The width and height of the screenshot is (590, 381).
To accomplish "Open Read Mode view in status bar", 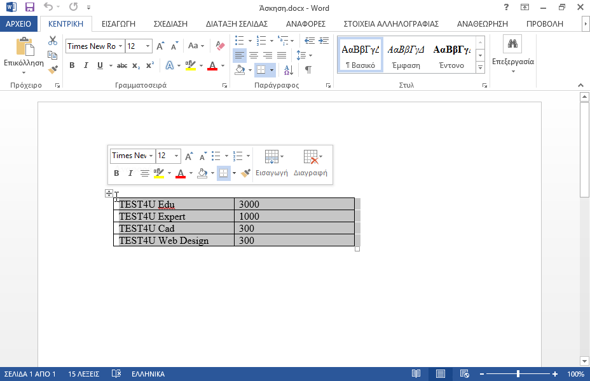I will click(x=416, y=374).
